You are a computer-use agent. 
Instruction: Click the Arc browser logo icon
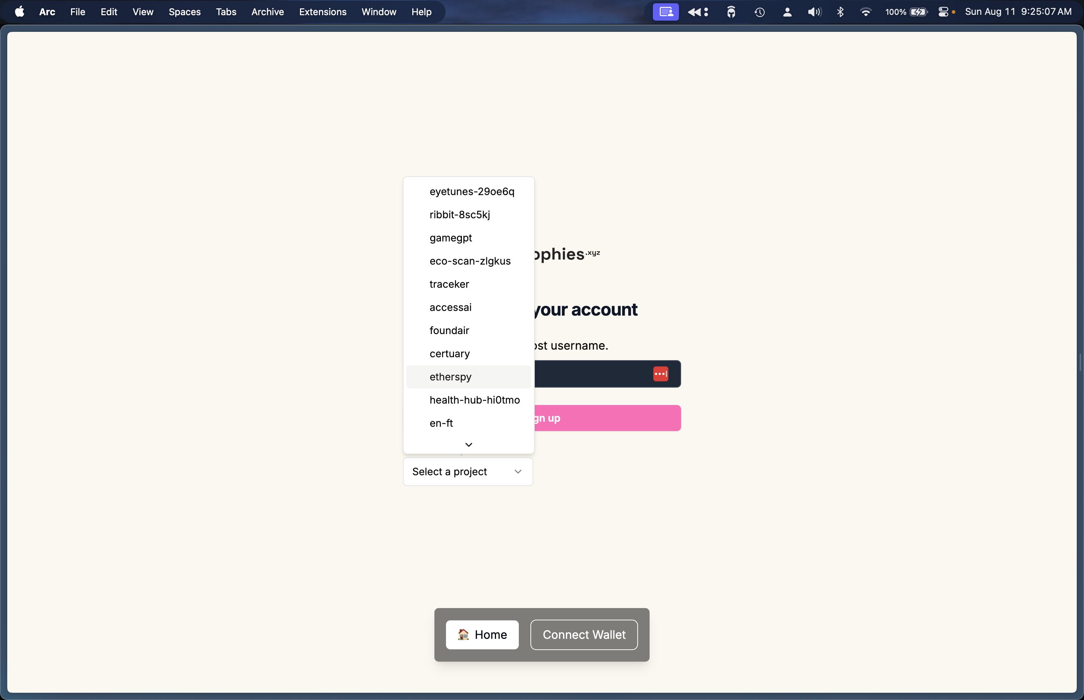[47, 12]
